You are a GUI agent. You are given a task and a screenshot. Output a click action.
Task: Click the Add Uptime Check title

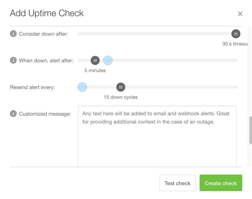47,13
